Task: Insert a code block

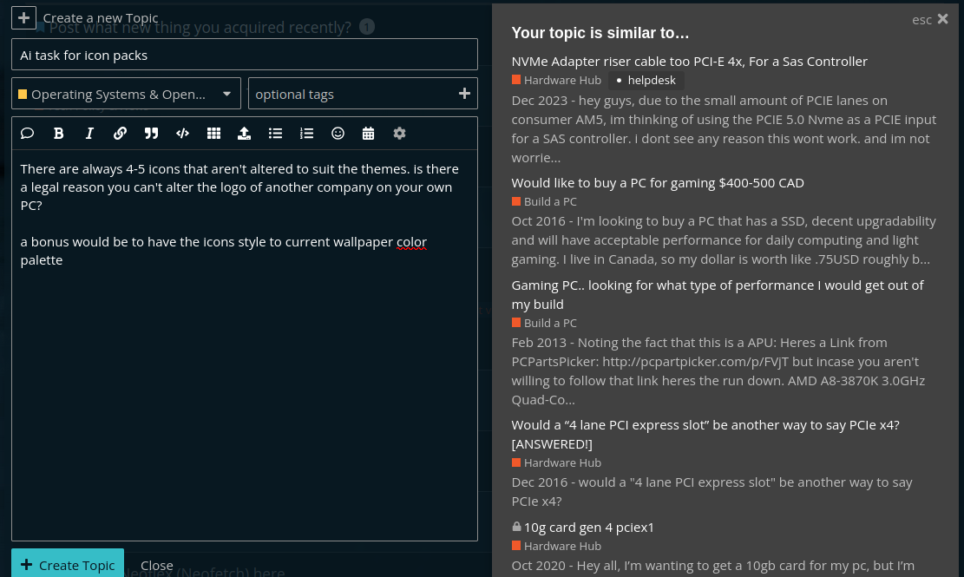Action: 182,133
